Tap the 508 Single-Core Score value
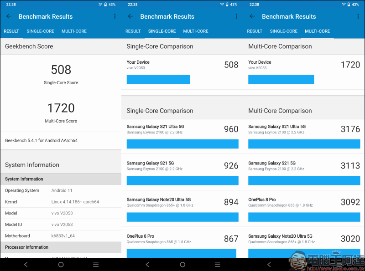The image size is (365, 271). 61,70
